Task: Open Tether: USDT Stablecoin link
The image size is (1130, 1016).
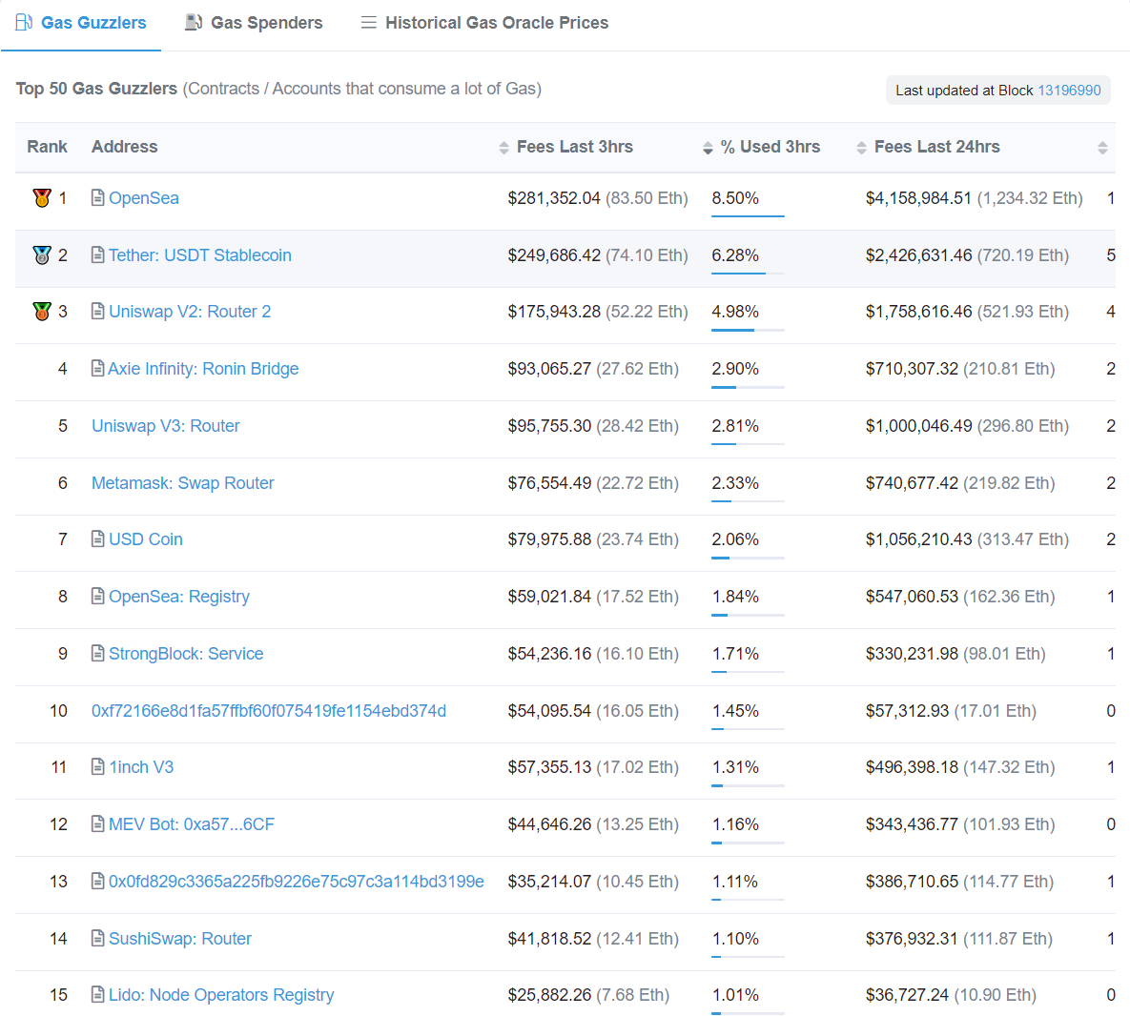Action: point(199,254)
